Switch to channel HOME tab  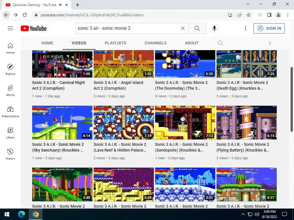pyautogui.click(x=47, y=43)
